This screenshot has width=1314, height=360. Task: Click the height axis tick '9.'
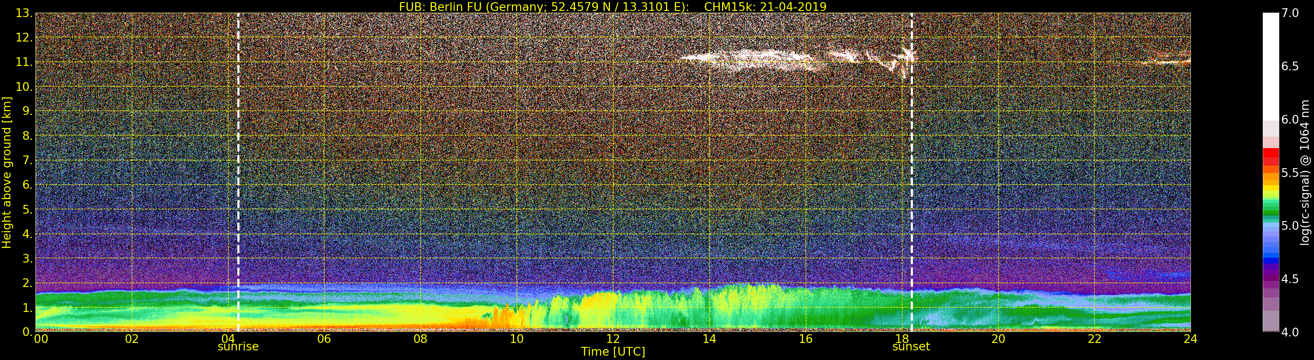pyautogui.click(x=28, y=111)
